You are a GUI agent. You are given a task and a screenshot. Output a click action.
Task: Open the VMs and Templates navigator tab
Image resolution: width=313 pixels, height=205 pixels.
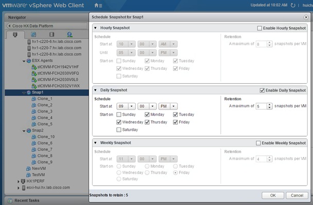[33, 34]
